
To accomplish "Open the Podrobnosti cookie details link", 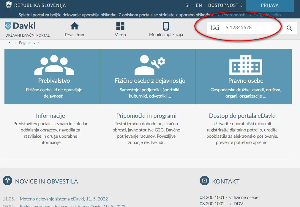I will pyautogui.click(x=233, y=15).
